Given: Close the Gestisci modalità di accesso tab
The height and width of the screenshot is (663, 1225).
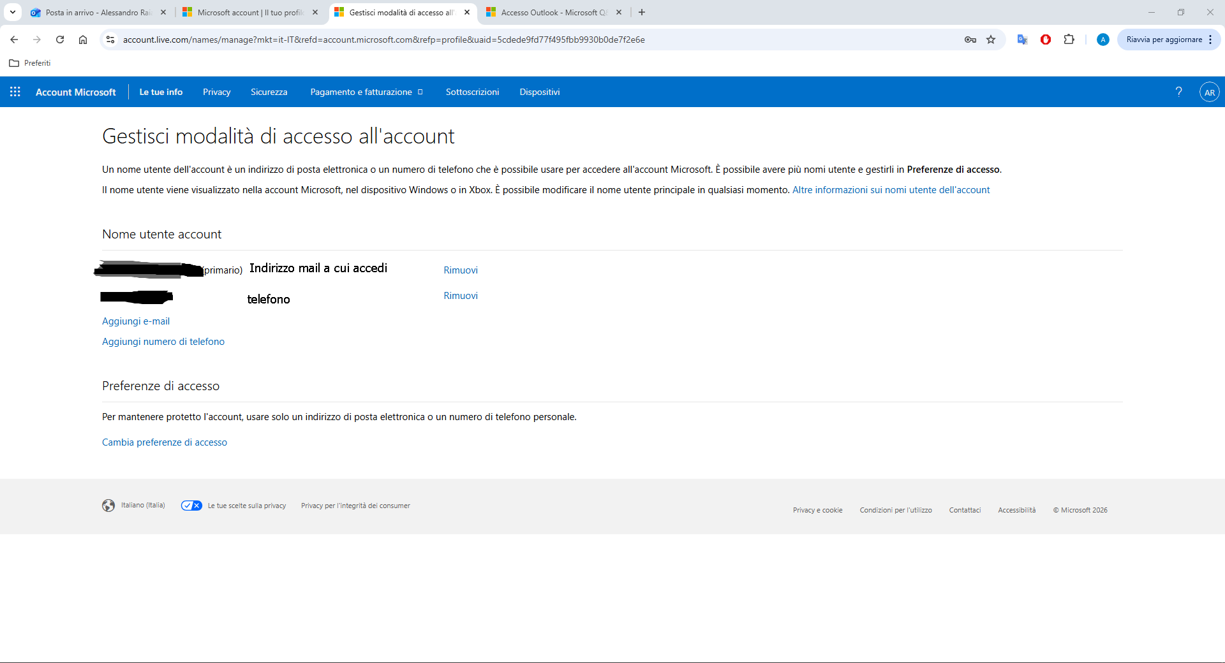Looking at the screenshot, I should pos(467,12).
